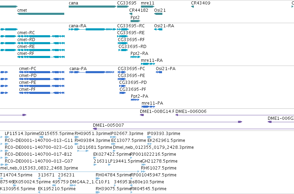
Task: Click the Ppt2-RA transcript label
Action: tap(140, 54)
